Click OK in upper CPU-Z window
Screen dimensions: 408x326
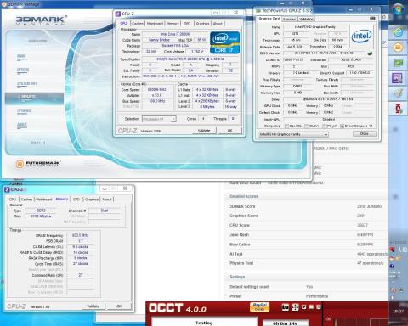tap(229, 131)
